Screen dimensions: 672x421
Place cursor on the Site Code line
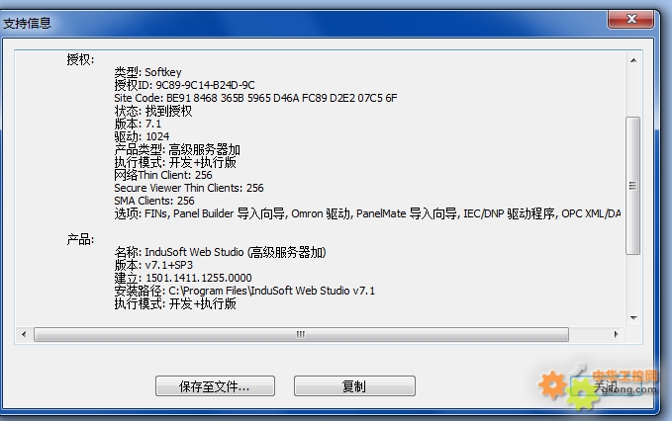tap(255, 98)
